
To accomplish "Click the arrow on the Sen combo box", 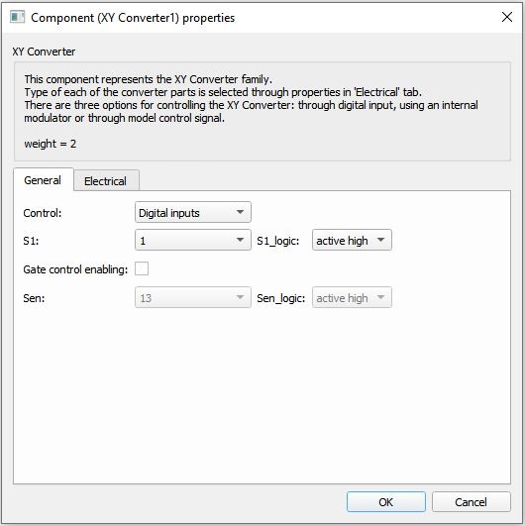I will click(240, 297).
